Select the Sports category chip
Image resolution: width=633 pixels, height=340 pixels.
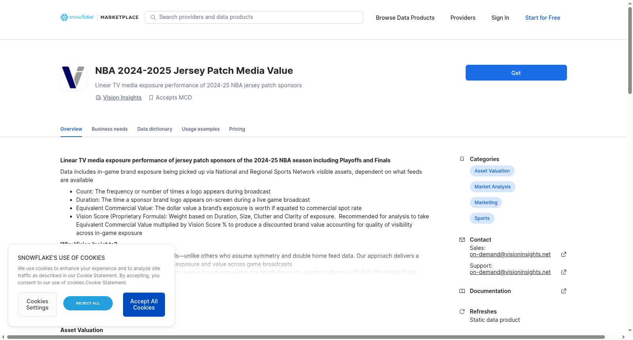click(482, 218)
